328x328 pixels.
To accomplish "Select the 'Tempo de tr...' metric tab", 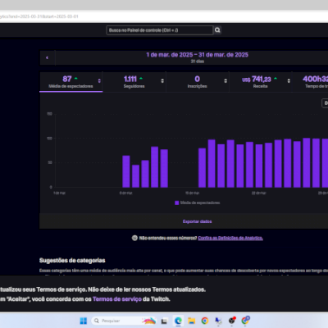I will [x=310, y=82].
